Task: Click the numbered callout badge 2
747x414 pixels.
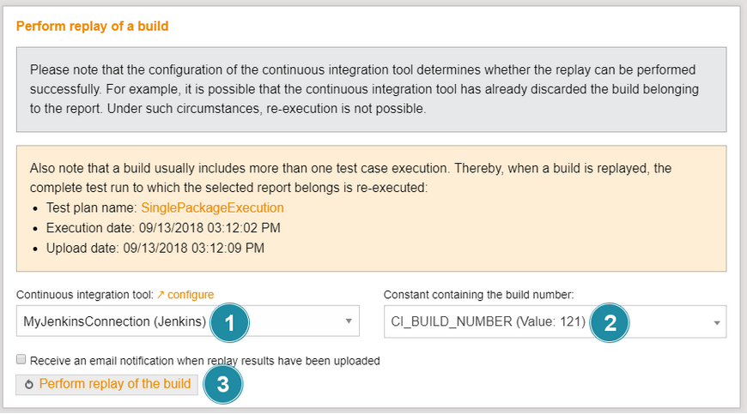Action: click(610, 322)
